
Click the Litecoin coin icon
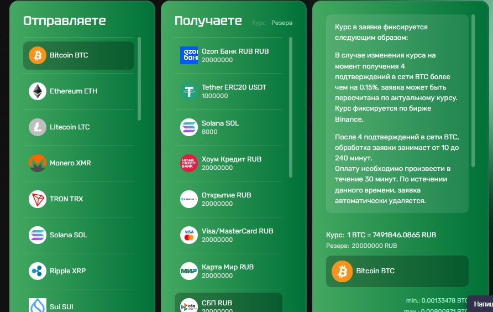click(38, 127)
